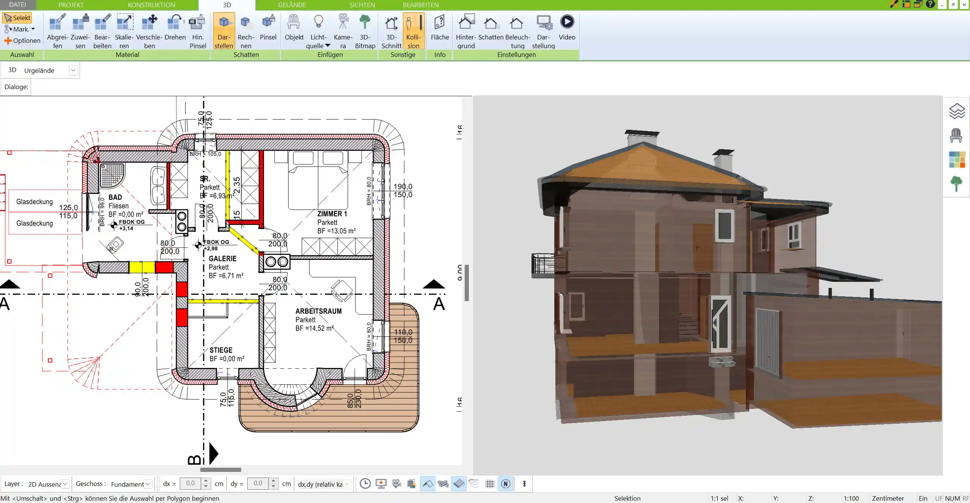Select the Verschieben material move tool
970x503 pixels.
click(x=149, y=31)
